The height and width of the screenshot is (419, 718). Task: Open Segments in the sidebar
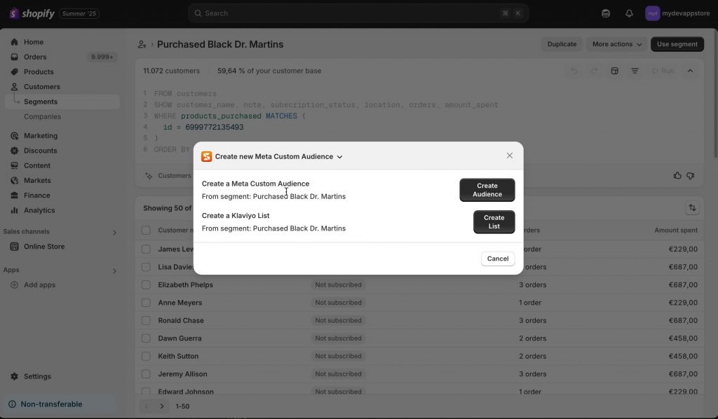click(62, 102)
